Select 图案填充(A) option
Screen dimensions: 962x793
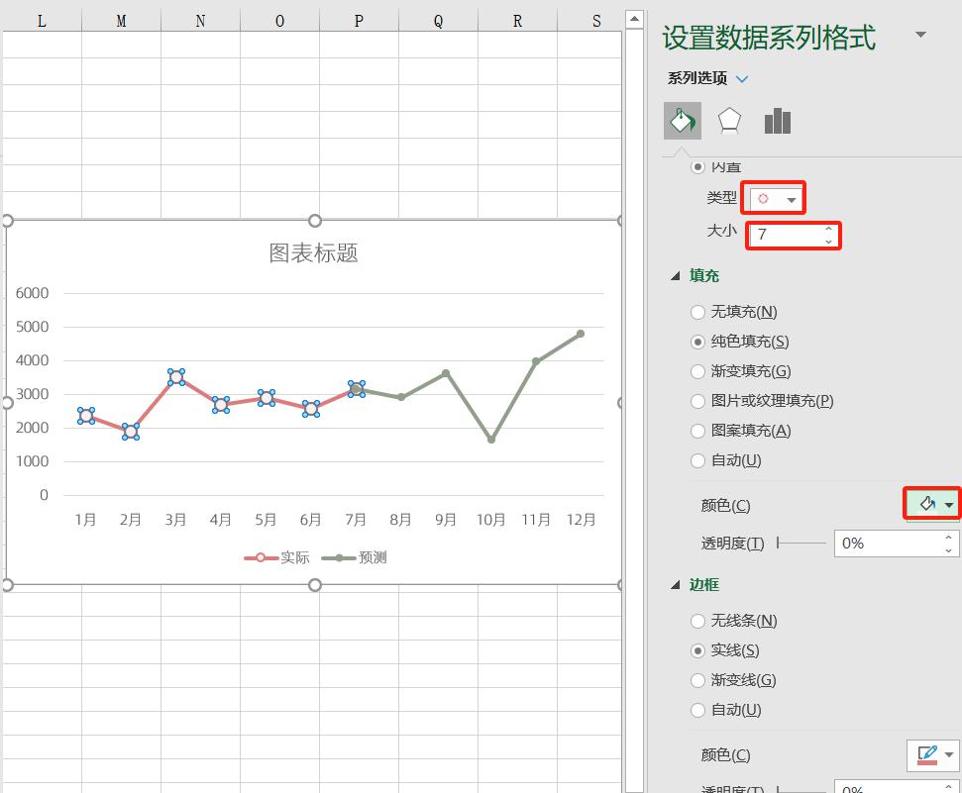pos(740,431)
